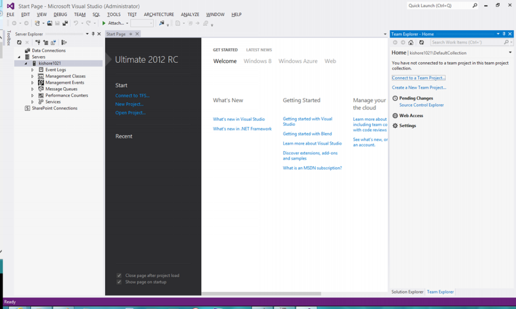The image size is (516, 309).
Task: Click the Pending Changes clock icon
Action: (395, 98)
